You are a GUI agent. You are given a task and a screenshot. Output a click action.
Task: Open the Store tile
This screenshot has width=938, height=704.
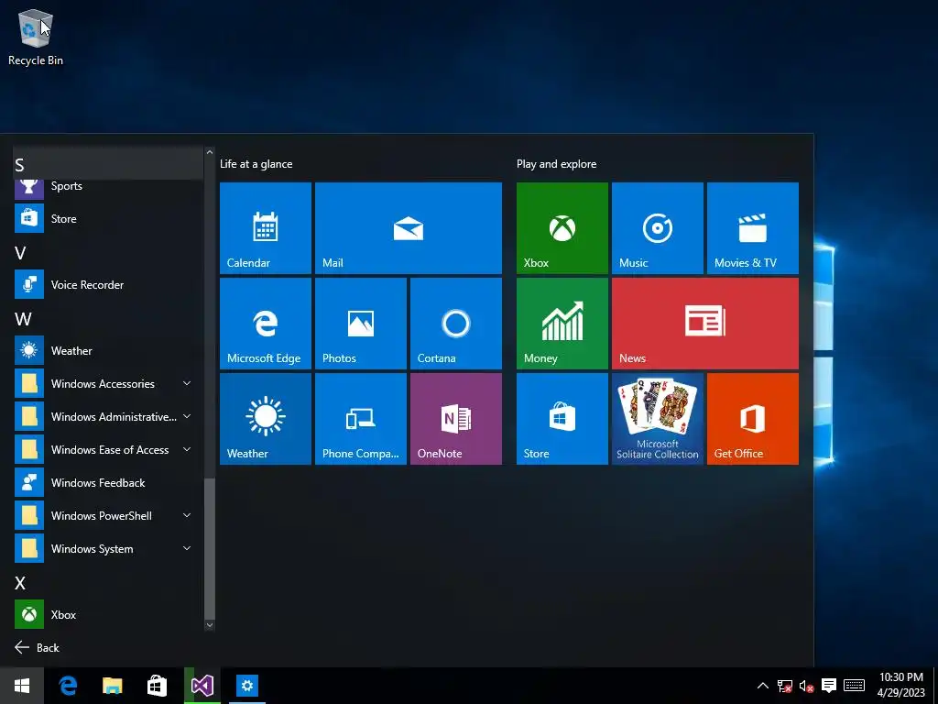562,418
